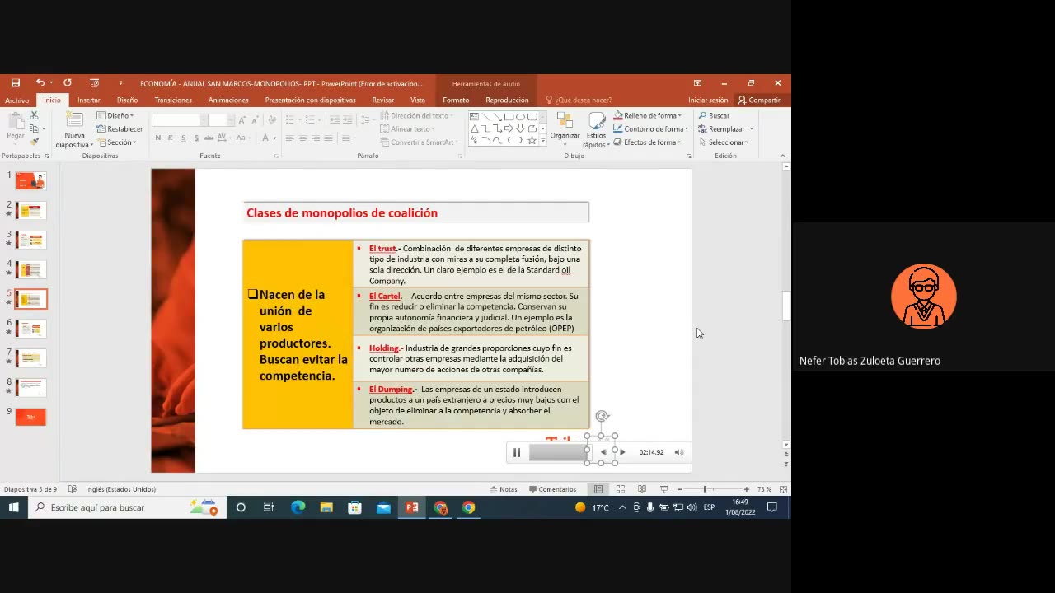Select slide 1 thumbnail
1055x593 pixels.
tap(31, 180)
